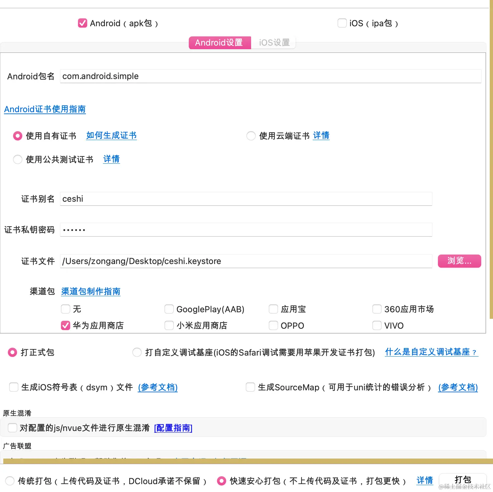Enable the iOS（ipa包）checkbox
The height and width of the screenshot is (492, 493).
point(342,23)
